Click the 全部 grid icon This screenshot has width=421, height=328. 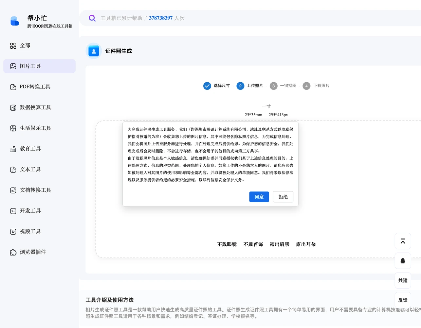click(13, 46)
